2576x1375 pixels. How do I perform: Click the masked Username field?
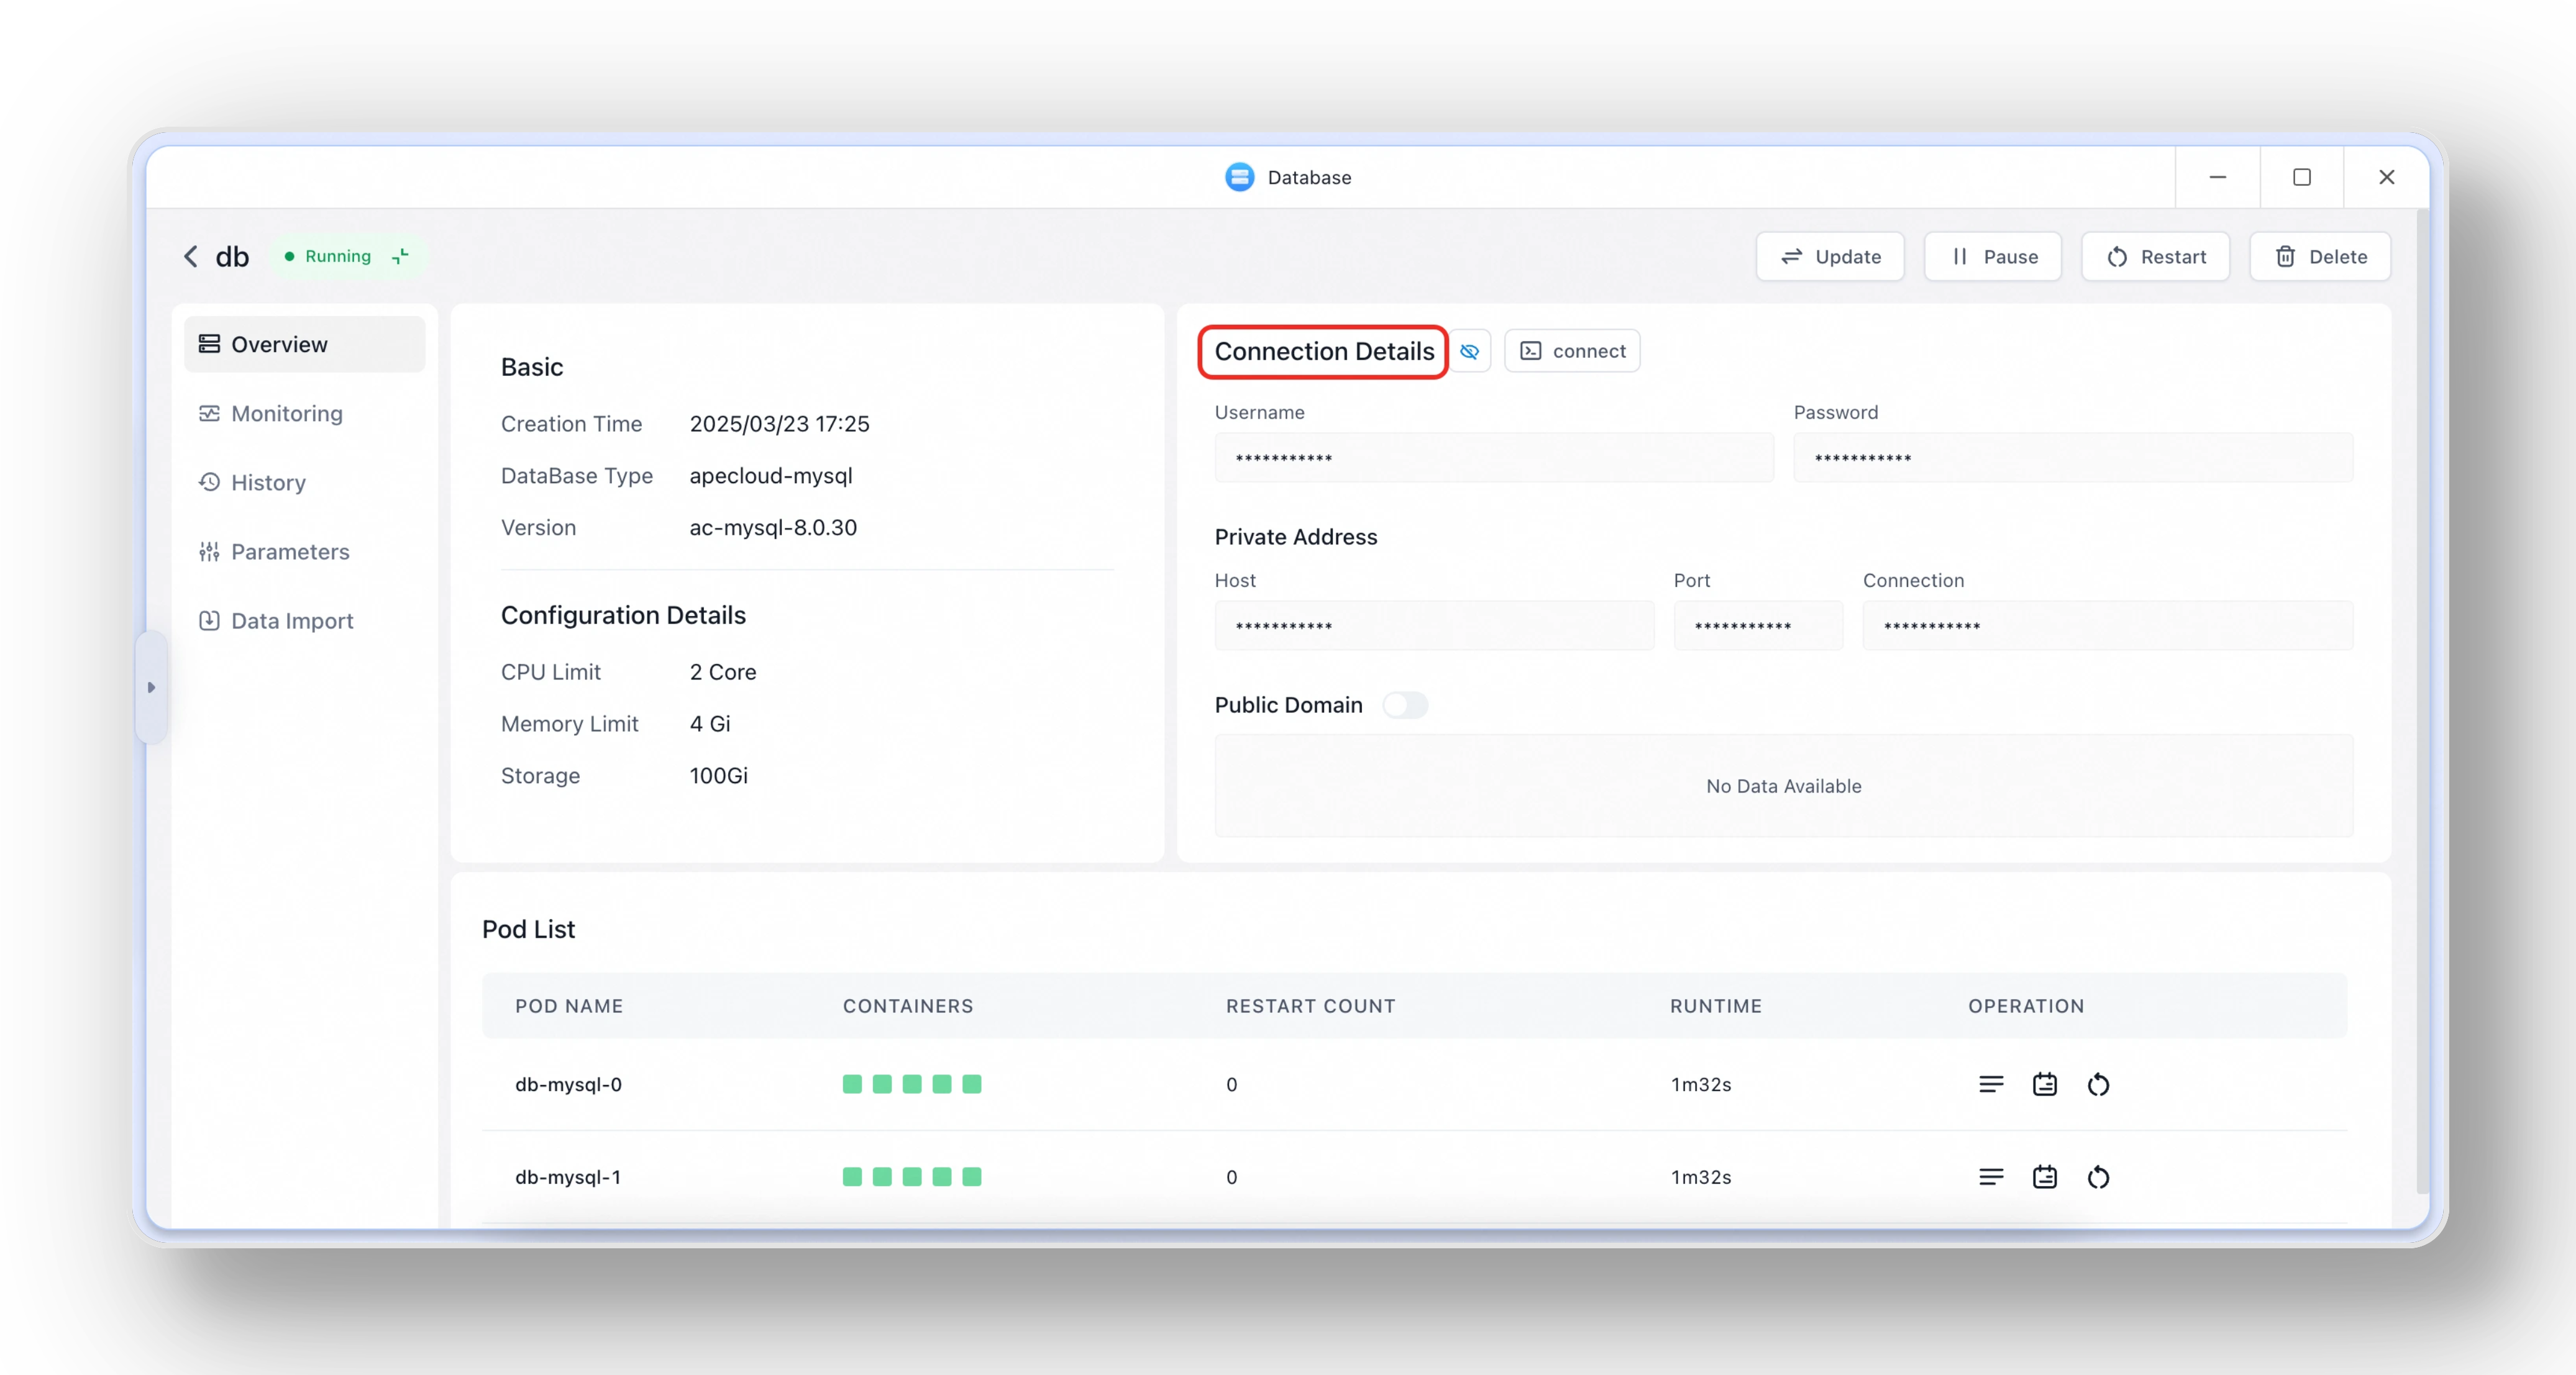point(1494,459)
